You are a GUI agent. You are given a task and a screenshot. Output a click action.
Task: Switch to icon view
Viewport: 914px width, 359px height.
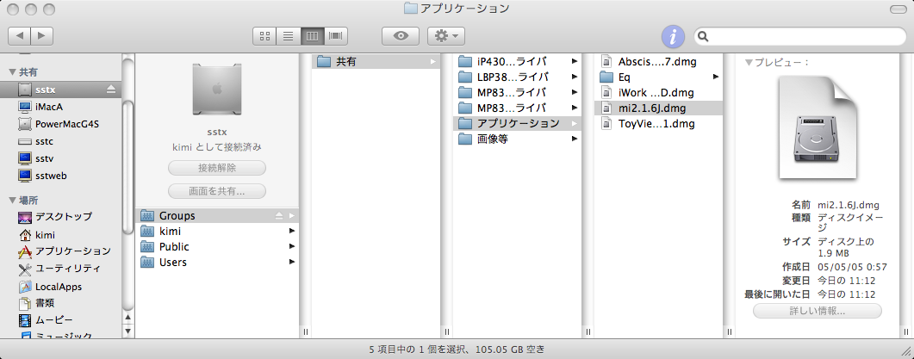point(265,36)
